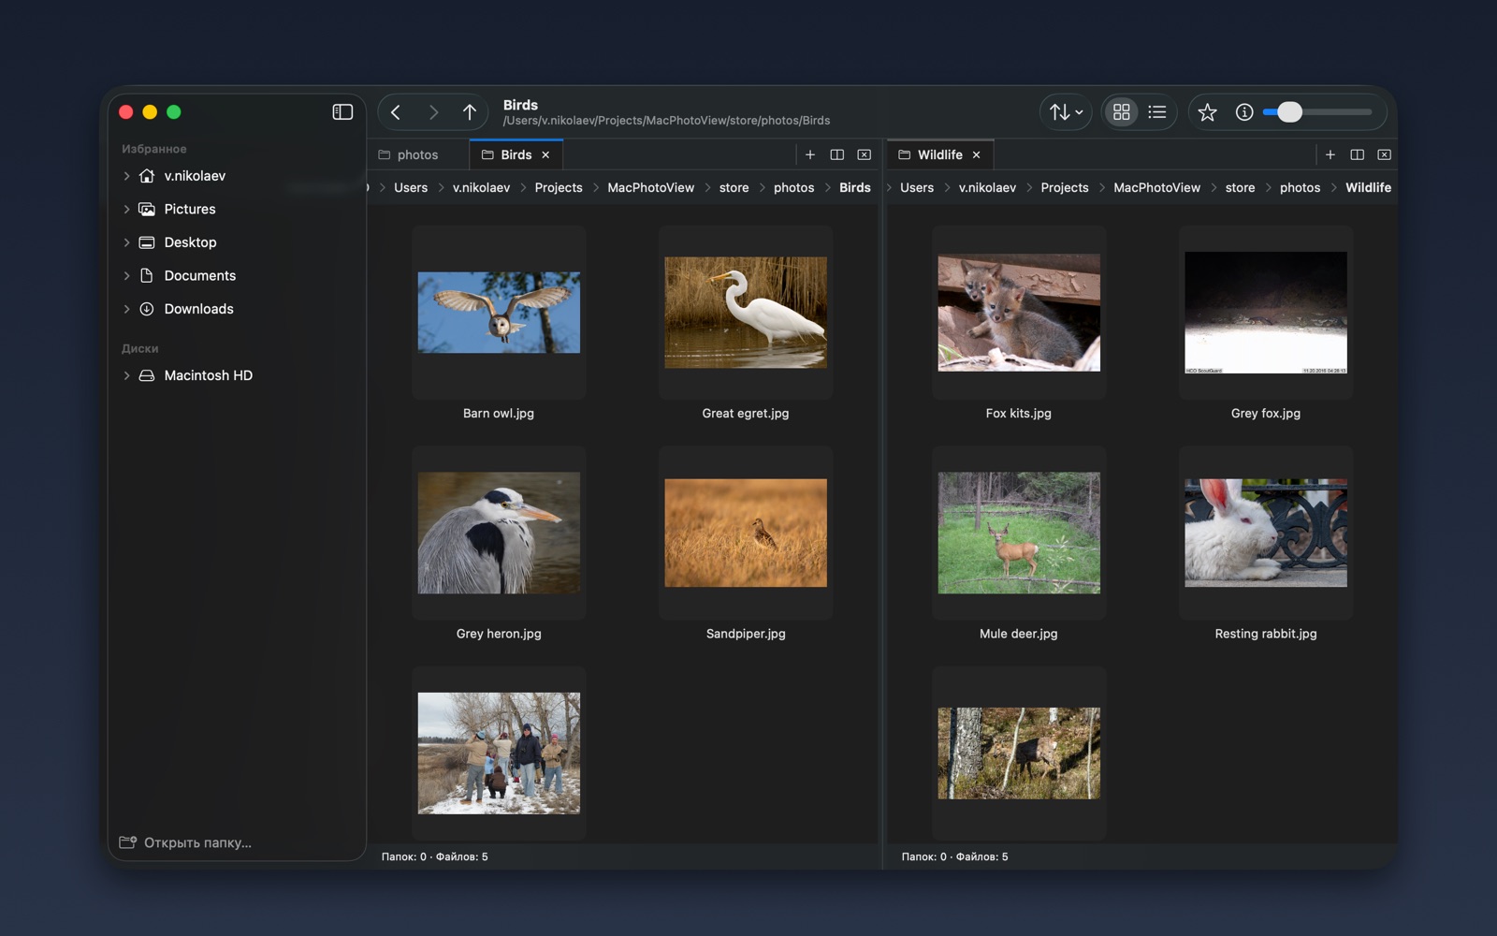Split view icon in left pane
The height and width of the screenshot is (936, 1497).
837,154
